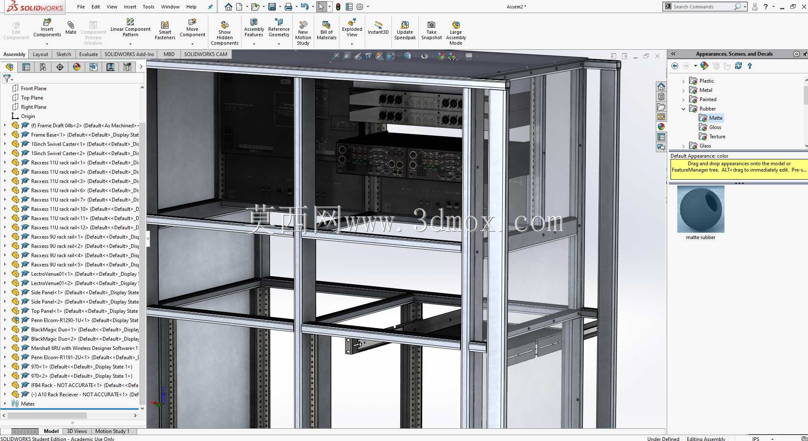
Task: Open the Insert Components dropdown arrow
Action: point(47,43)
